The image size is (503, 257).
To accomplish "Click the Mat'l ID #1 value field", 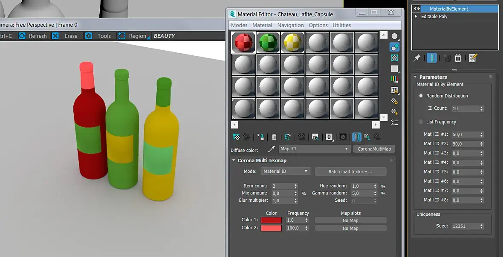I will [465, 134].
